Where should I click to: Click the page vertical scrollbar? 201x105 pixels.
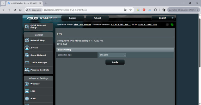tap(200, 43)
